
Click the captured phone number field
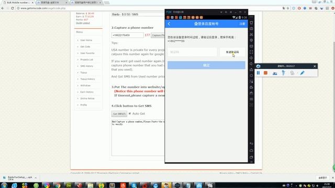[127, 35]
